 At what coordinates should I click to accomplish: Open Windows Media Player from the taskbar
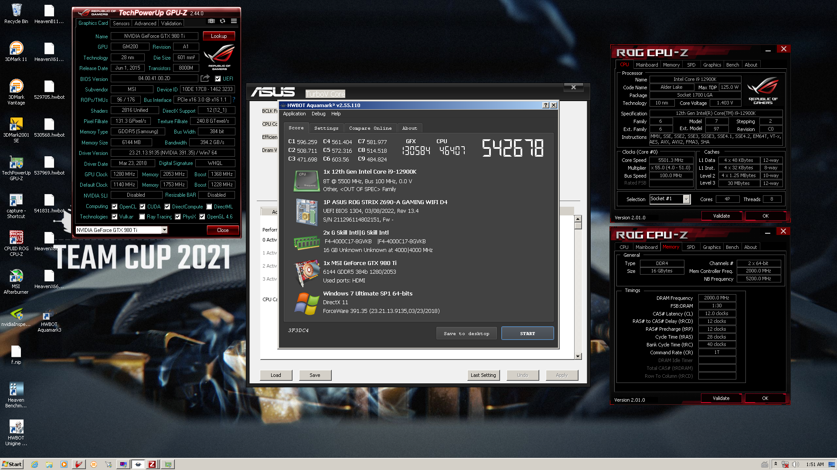click(64, 464)
